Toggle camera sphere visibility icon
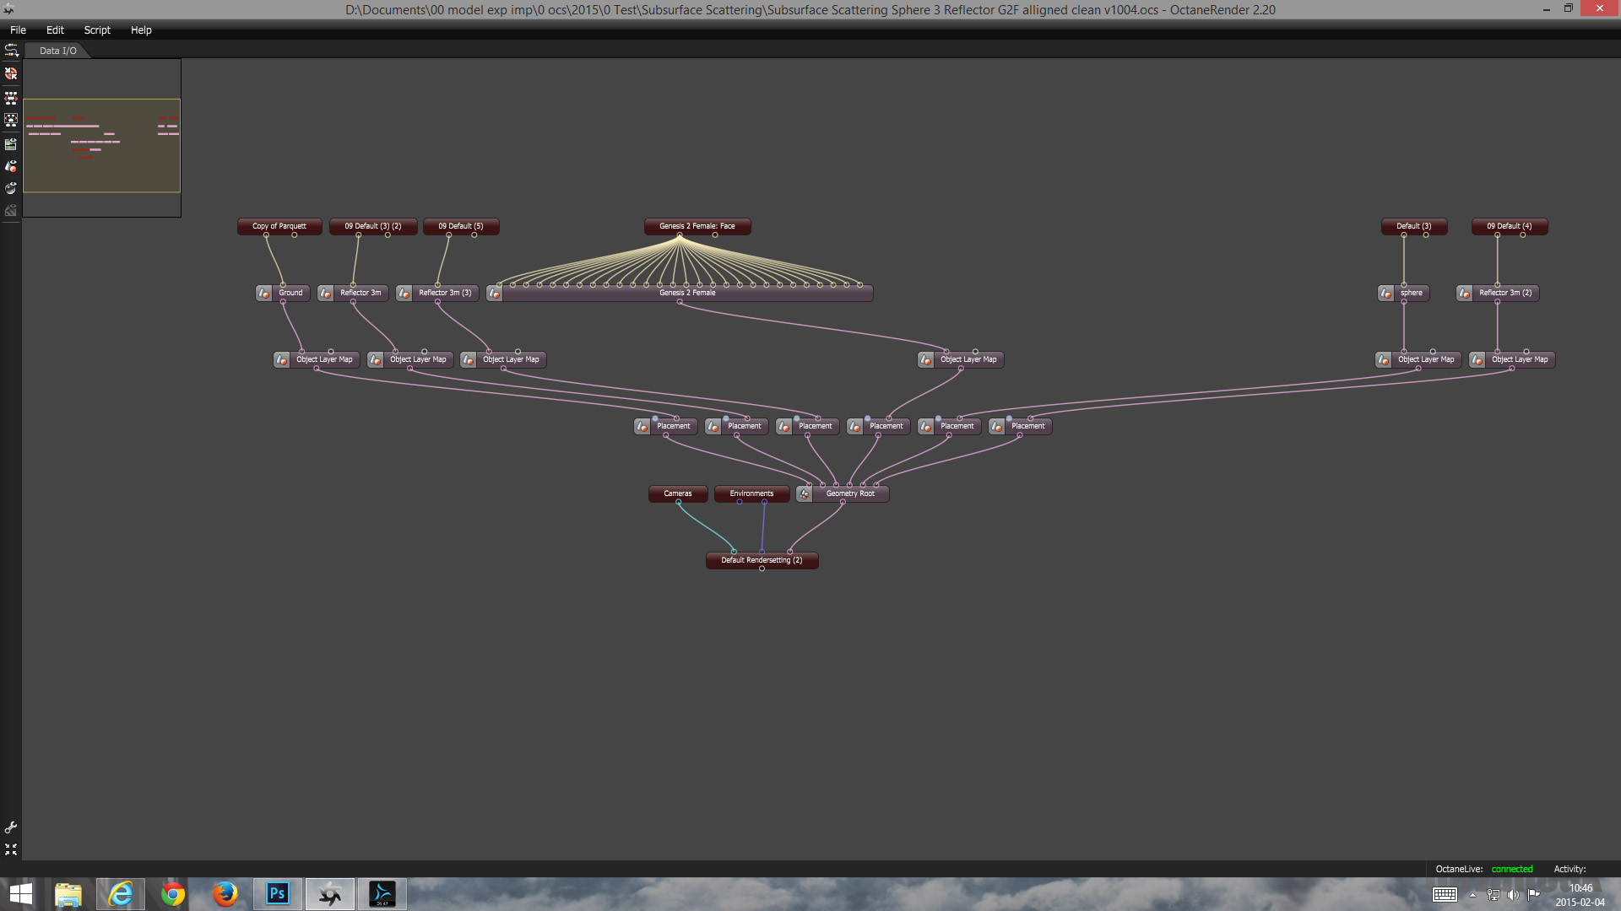The image size is (1621, 911). coord(11,188)
